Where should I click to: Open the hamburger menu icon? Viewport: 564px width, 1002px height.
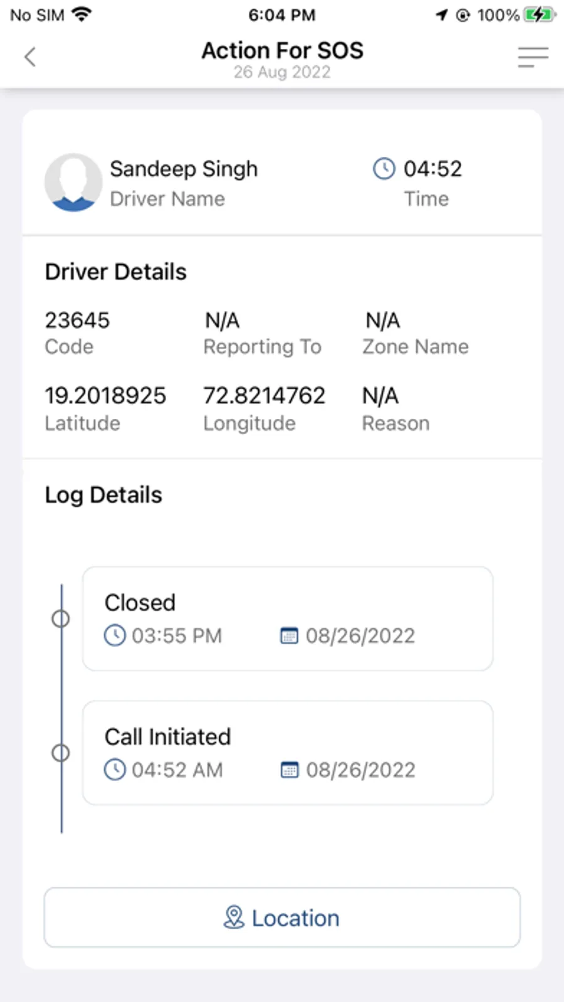coord(533,57)
